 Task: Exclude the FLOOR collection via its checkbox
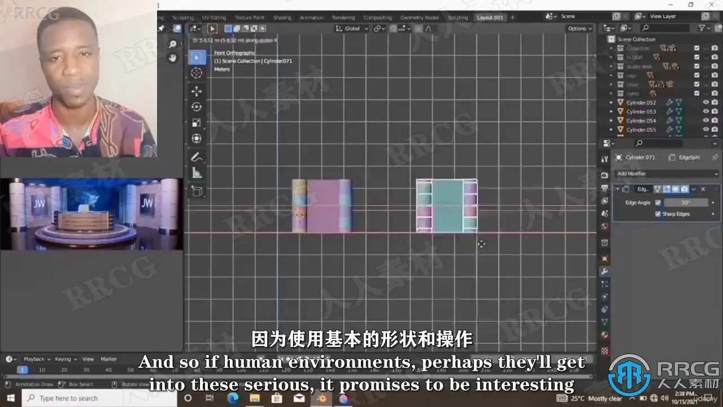click(x=696, y=57)
